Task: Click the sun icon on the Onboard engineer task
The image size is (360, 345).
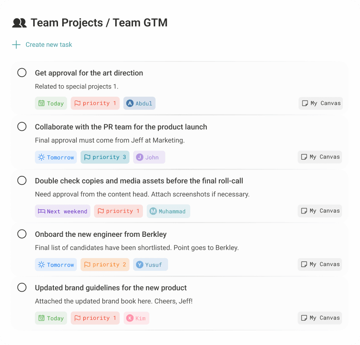Action: (41, 264)
